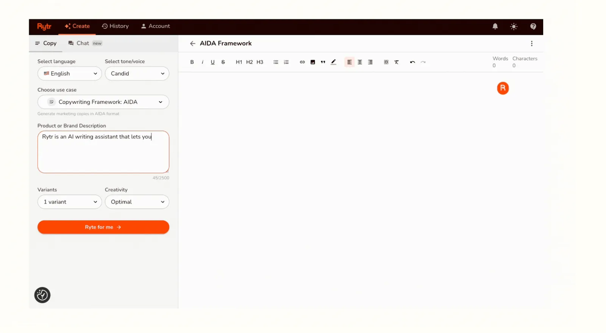Apply Heading 1 style
The height and width of the screenshot is (333, 606).
click(x=239, y=62)
